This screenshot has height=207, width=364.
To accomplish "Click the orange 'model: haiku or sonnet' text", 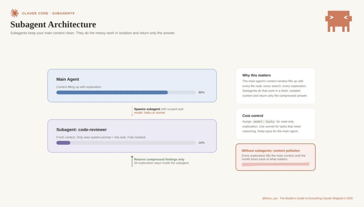I will (x=149, y=112).
